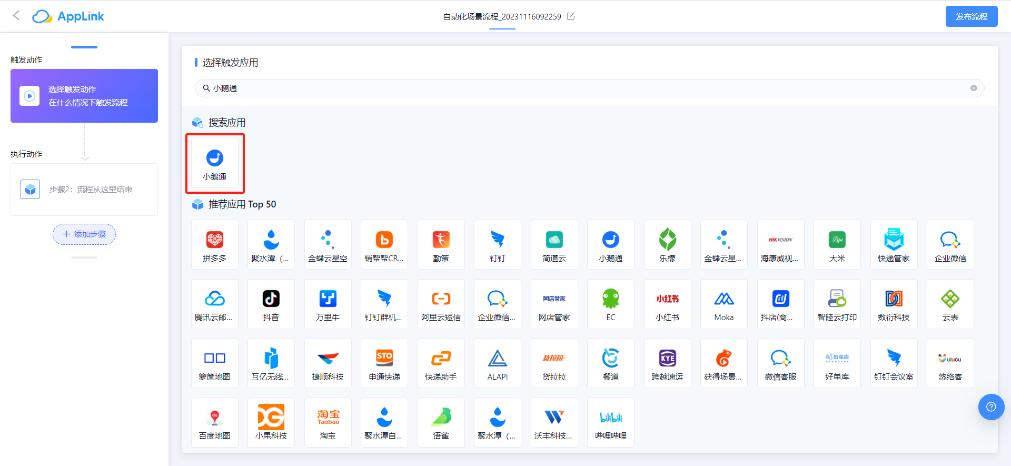Select the 聚水潭自... app
This screenshot has width=1011, height=466.
[x=384, y=423]
